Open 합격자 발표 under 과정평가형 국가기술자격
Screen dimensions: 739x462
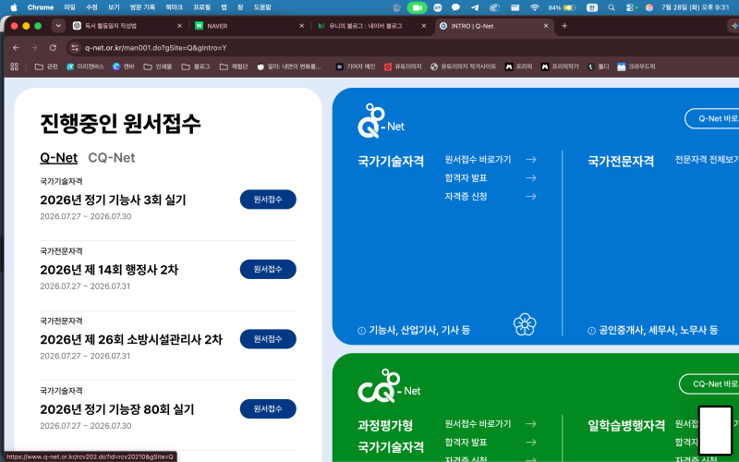491,443
